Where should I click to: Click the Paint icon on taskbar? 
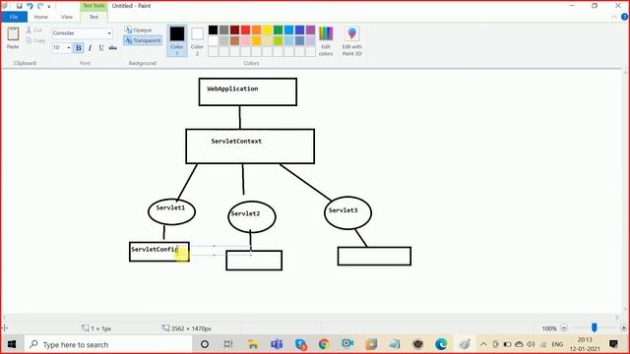pyautogui.click(x=465, y=344)
